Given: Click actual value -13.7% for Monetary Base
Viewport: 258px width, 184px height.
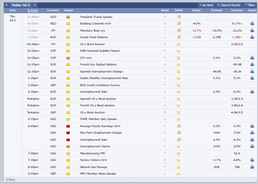Looking at the screenshot, I should (196, 31).
